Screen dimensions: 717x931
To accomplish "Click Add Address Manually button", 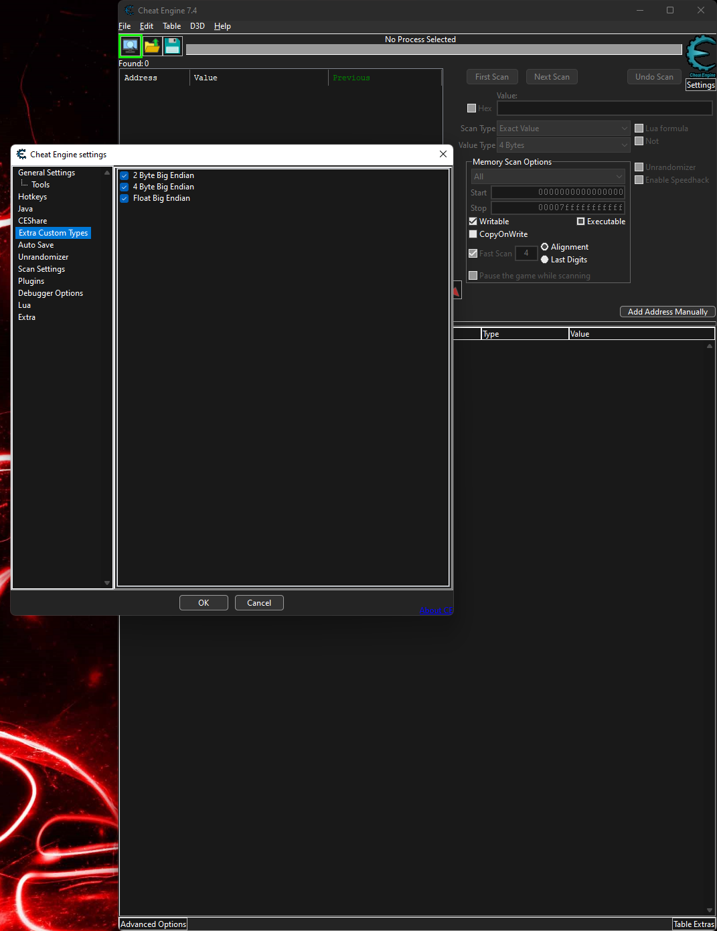I will click(x=667, y=312).
